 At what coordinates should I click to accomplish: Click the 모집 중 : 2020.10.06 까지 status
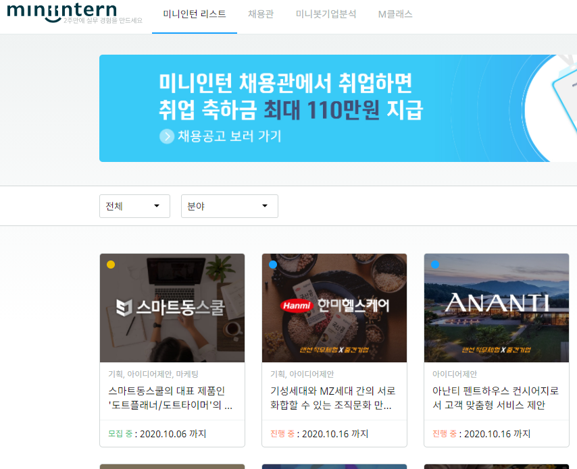(x=157, y=434)
